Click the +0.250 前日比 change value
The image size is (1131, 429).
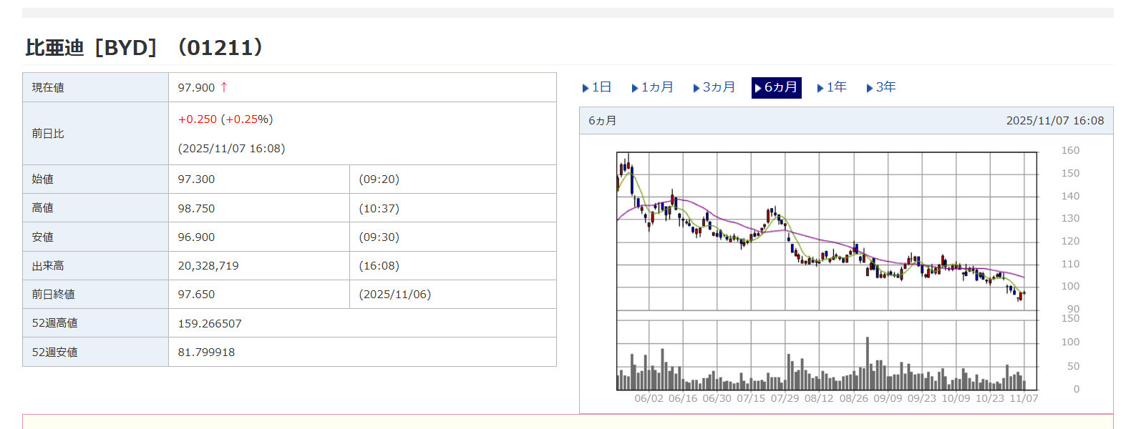coord(198,119)
